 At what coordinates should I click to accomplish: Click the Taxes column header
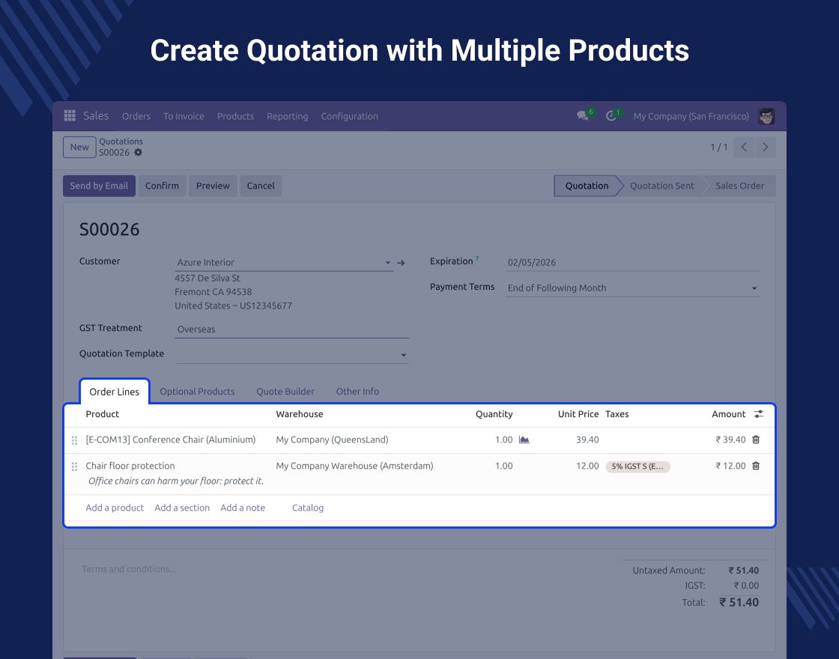click(617, 414)
